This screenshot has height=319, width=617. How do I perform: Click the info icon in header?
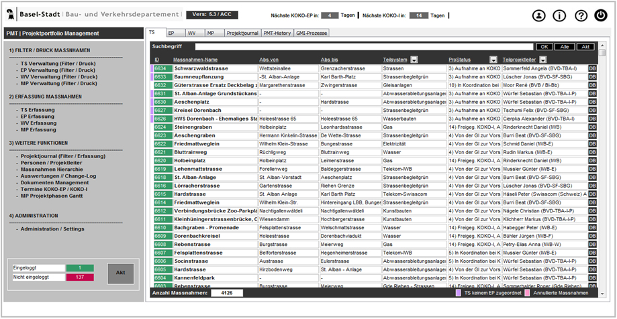[559, 15]
